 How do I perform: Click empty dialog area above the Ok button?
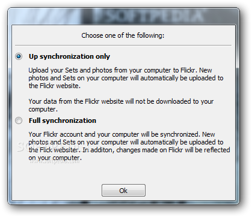(123, 173)
